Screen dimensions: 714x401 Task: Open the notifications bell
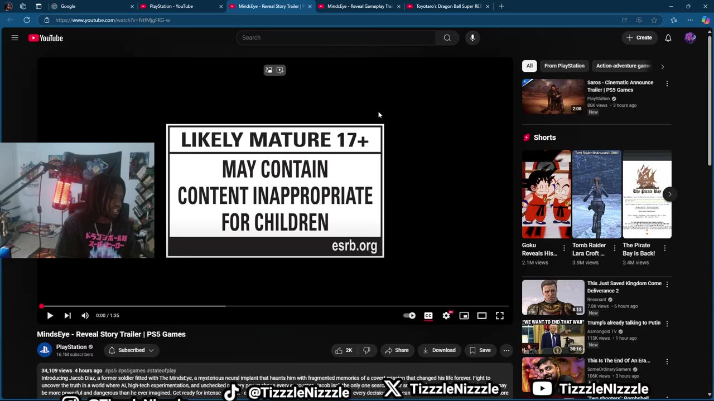coord(668,38)
